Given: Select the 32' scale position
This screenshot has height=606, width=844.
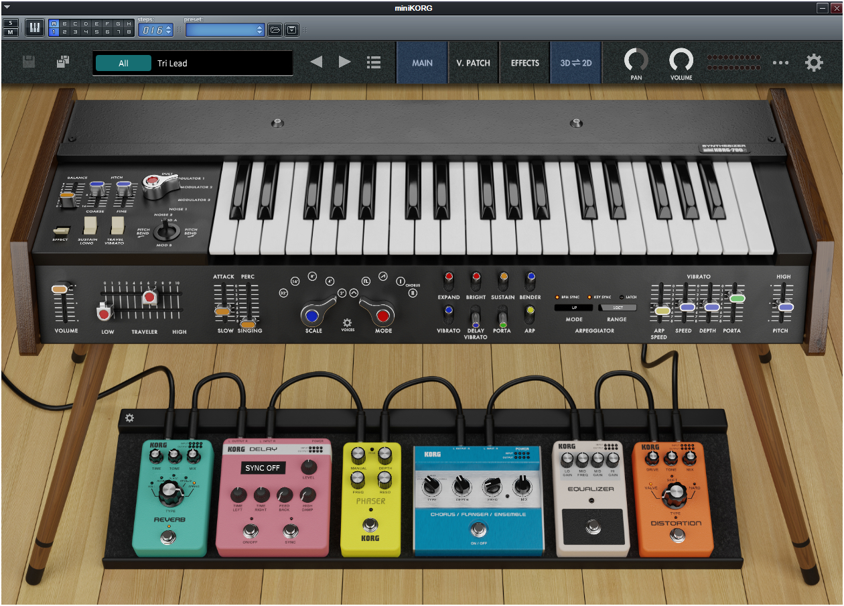Looking at the screenshot, I should pyautogui.click(x=283, y=294).
